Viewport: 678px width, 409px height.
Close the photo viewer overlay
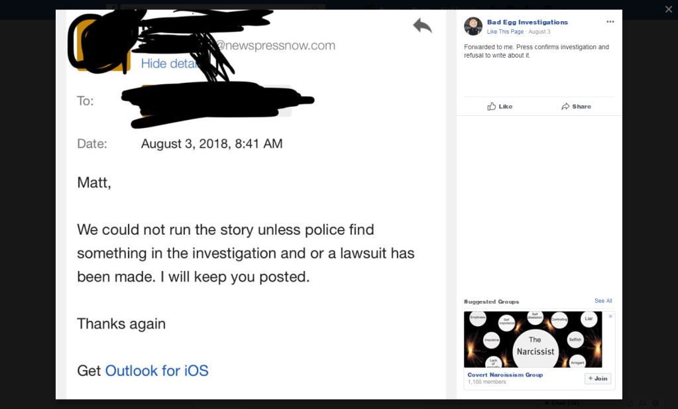click(x=668, y=9)
